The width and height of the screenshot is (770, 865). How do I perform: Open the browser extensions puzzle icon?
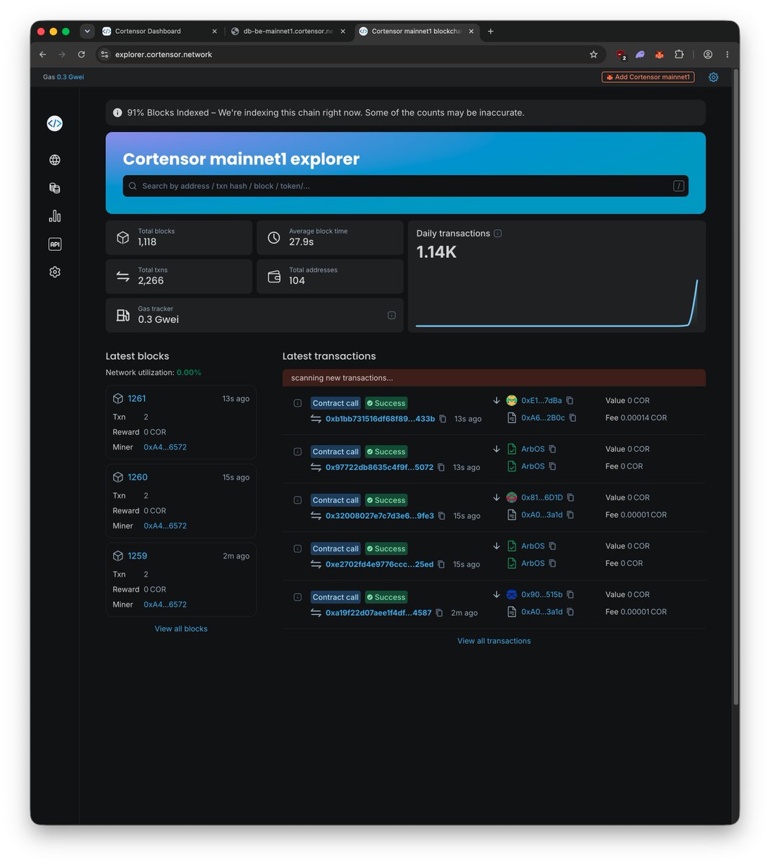click(x=678, y=55)
